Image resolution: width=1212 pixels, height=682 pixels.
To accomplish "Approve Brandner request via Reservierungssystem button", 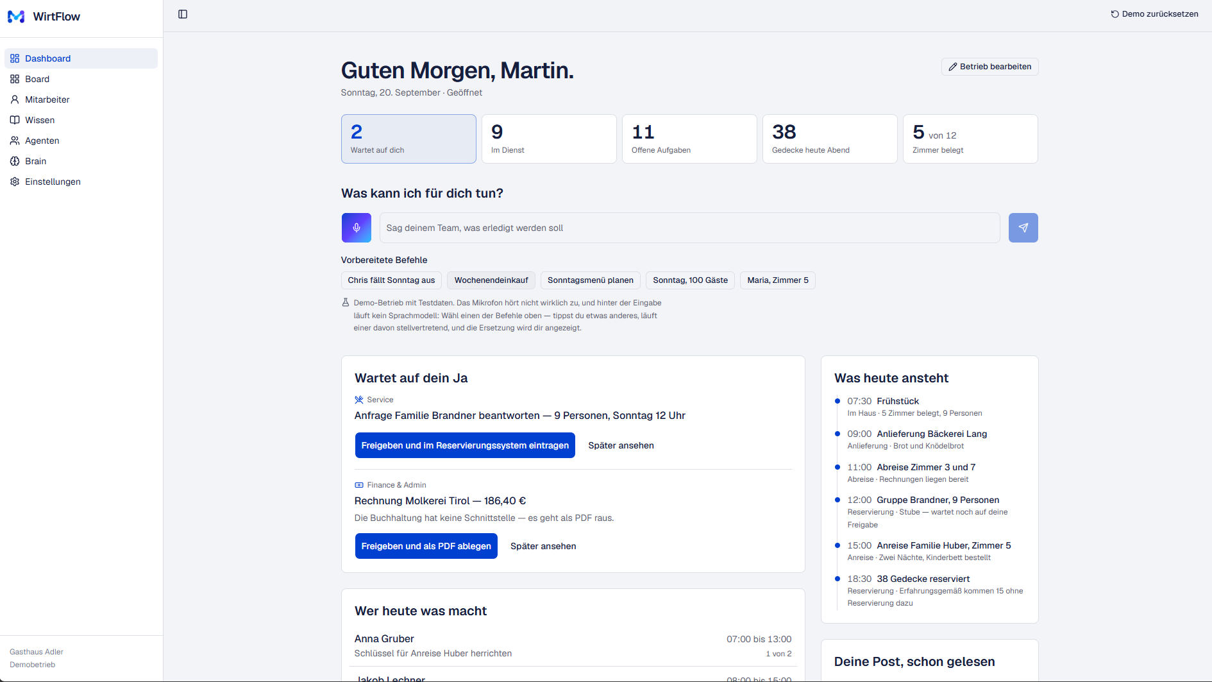I will [x=465, y=445].
